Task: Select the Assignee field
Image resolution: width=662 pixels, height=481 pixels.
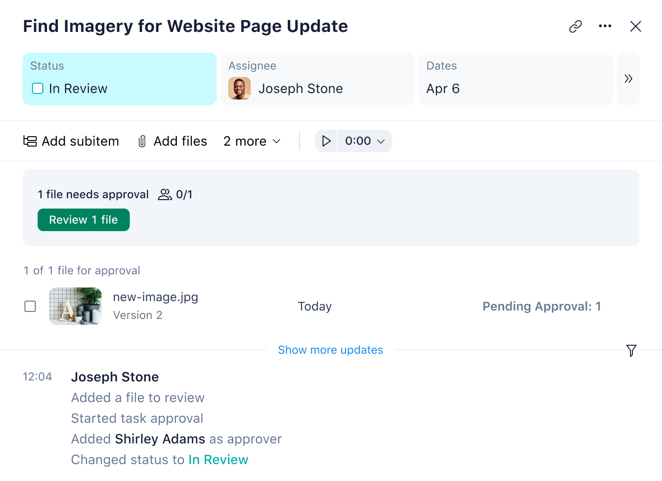Action: 317,79
